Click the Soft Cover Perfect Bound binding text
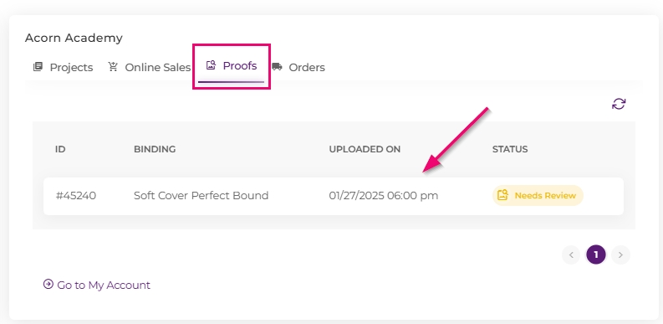 [x=201, y=196]
